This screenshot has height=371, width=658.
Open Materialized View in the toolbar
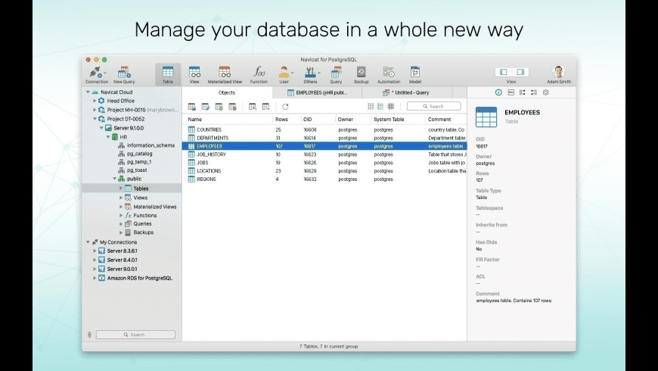(225, 75)
